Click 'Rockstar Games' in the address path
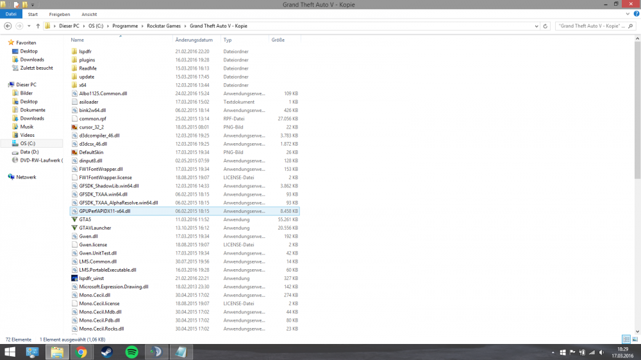 coord(163,26)
